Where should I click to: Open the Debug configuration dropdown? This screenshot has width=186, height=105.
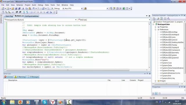pyautogui.click(x=63, y=8)
